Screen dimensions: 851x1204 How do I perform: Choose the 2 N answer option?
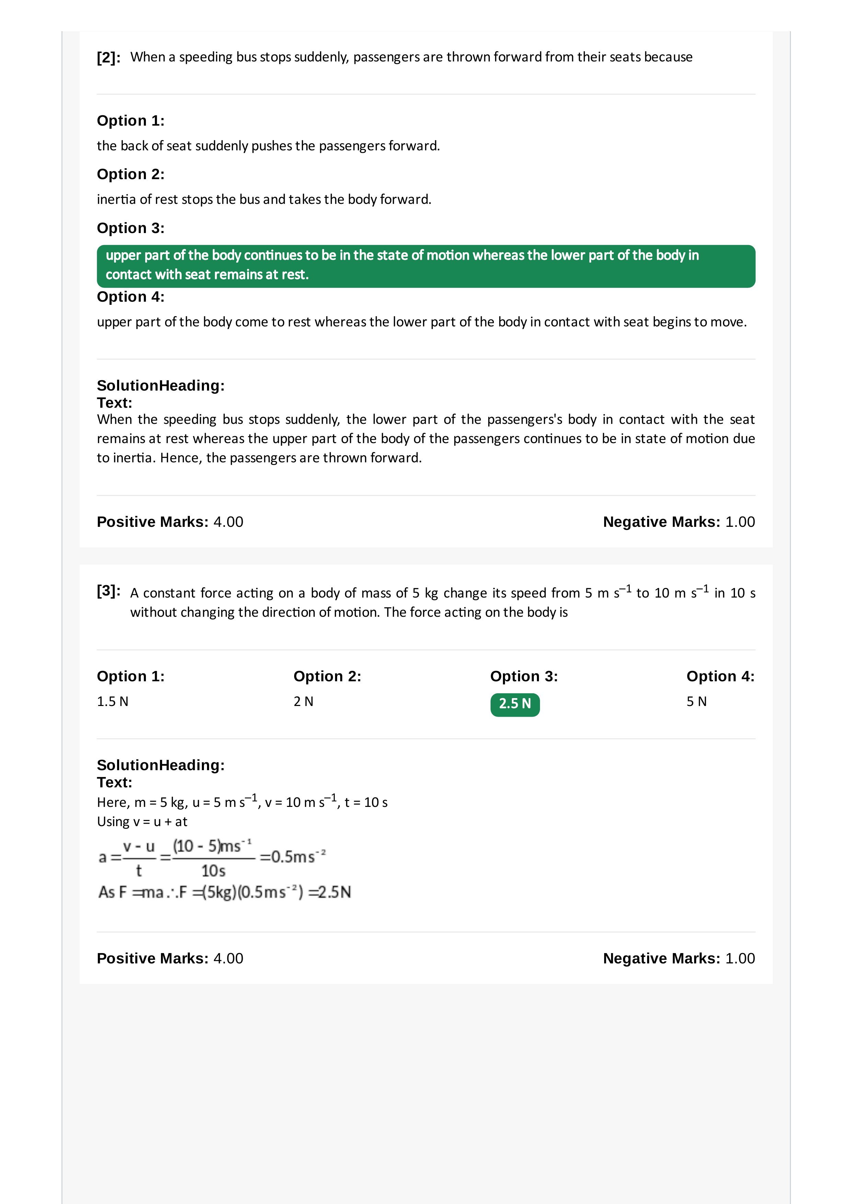303,702
